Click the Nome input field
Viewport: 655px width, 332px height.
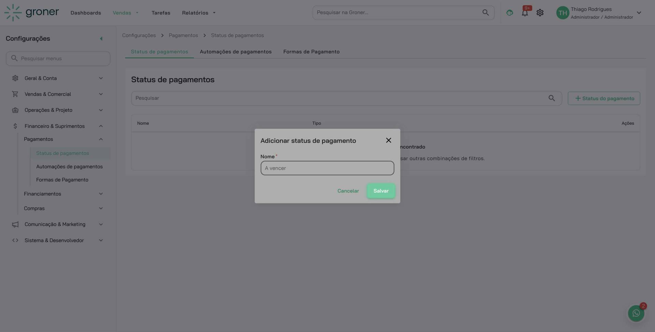pos(327,168)
